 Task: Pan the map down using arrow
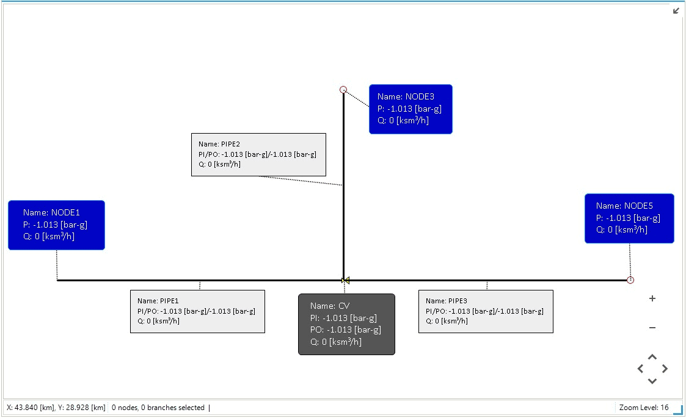(x=652, y=381)
